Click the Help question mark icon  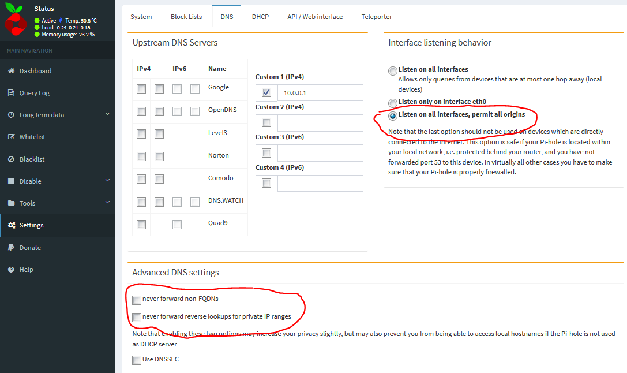[x=11, y=270]
